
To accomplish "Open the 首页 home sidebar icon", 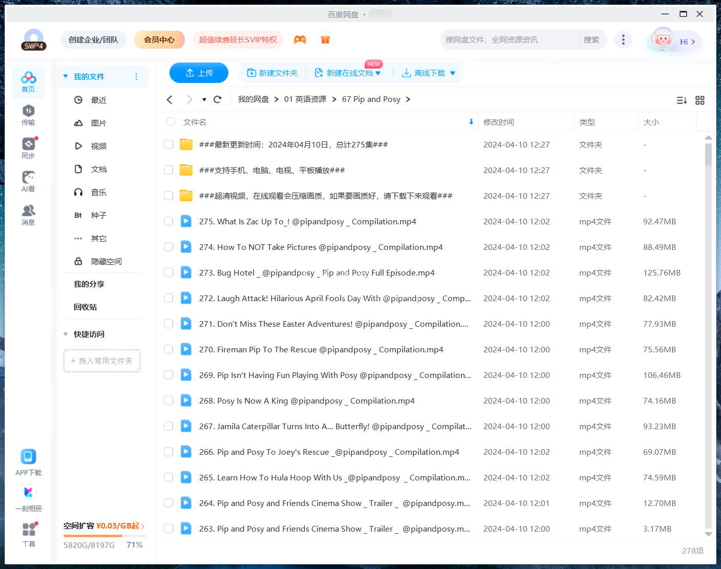I will tap(29, 82).
